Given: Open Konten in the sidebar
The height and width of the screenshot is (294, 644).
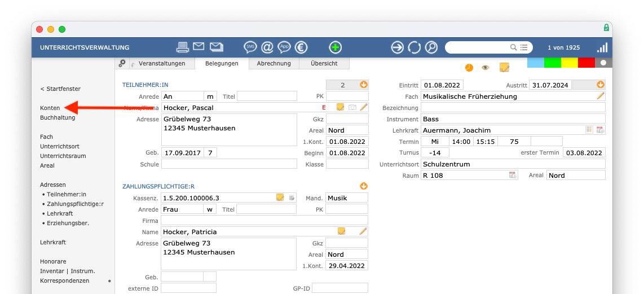Looking at the screenshot, I should pyautogui.click(x=50, y=108).
